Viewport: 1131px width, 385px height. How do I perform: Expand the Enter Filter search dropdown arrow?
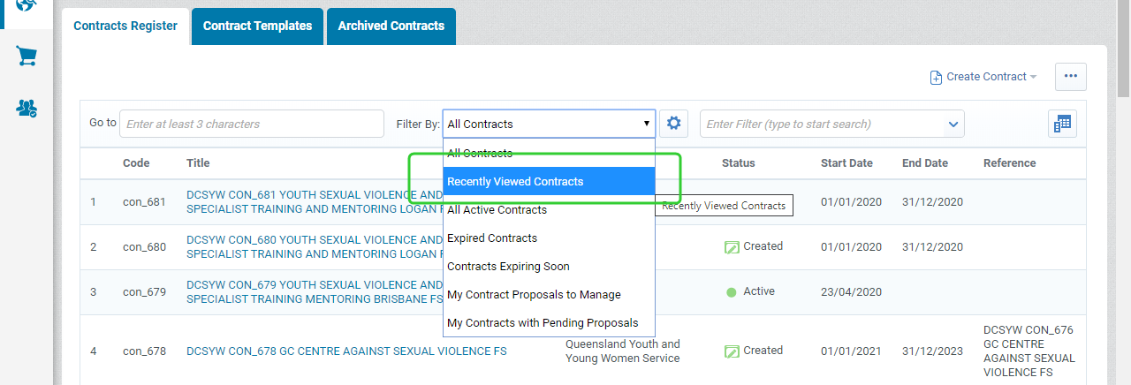click(x=953, y=125)
